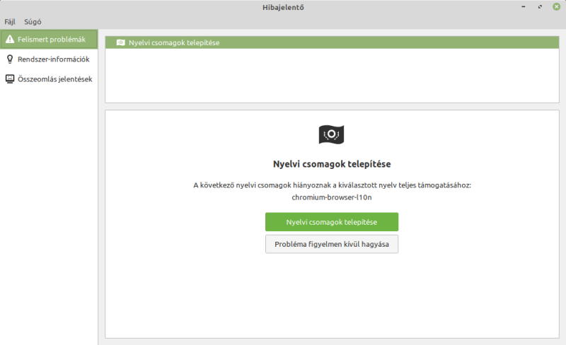Open Összeomlás jelentések section
Image resolution: width=566 pixels, height=345 pixels.
[x=49, y=79]
